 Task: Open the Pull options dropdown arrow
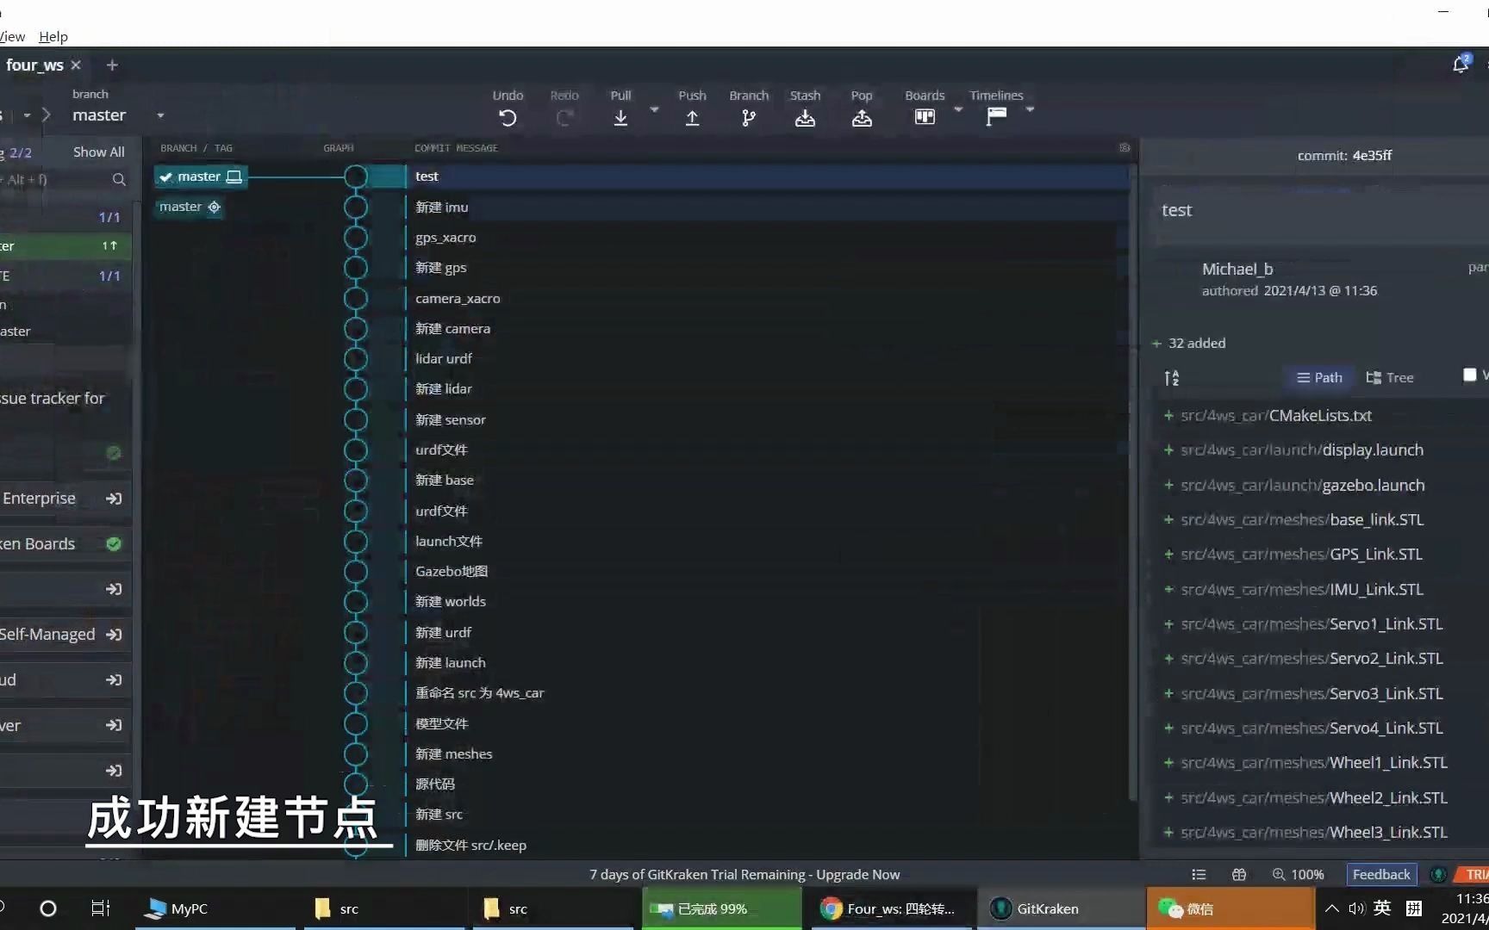[x=654, y=110]
